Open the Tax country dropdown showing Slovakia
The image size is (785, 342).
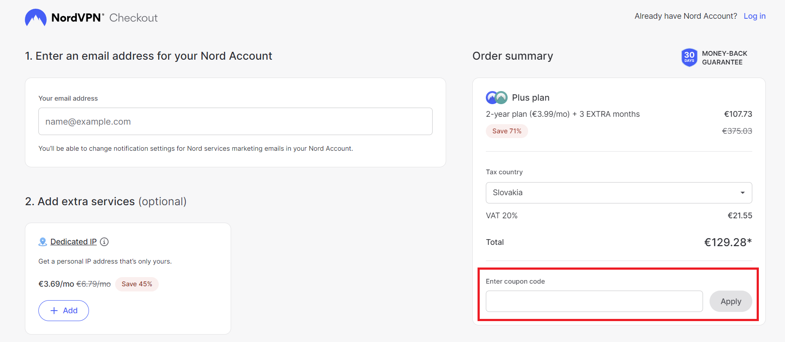tap(618, 193)
